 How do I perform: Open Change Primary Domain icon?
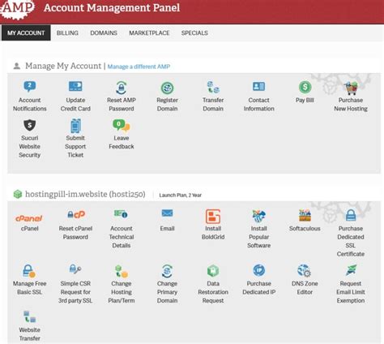tap(167, 271)
